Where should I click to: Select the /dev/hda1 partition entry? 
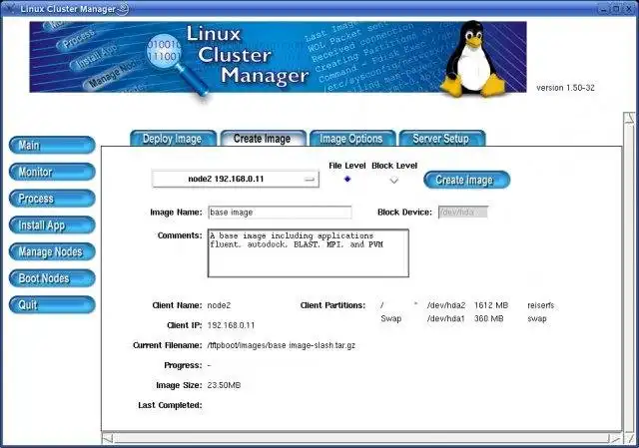pos(446,318)
